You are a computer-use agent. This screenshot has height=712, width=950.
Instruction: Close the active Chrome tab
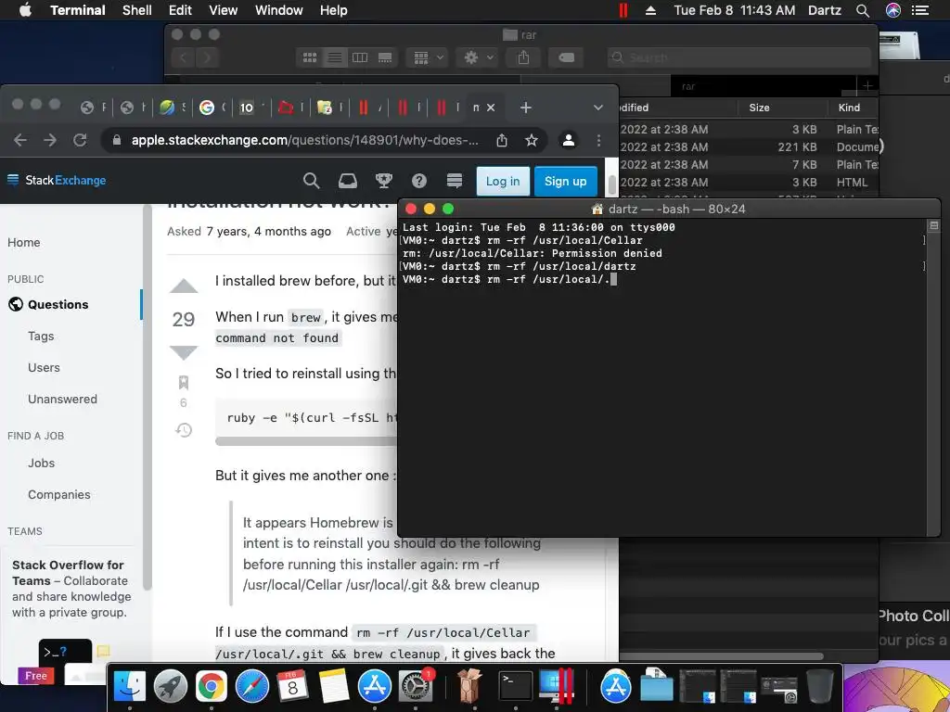491,108
